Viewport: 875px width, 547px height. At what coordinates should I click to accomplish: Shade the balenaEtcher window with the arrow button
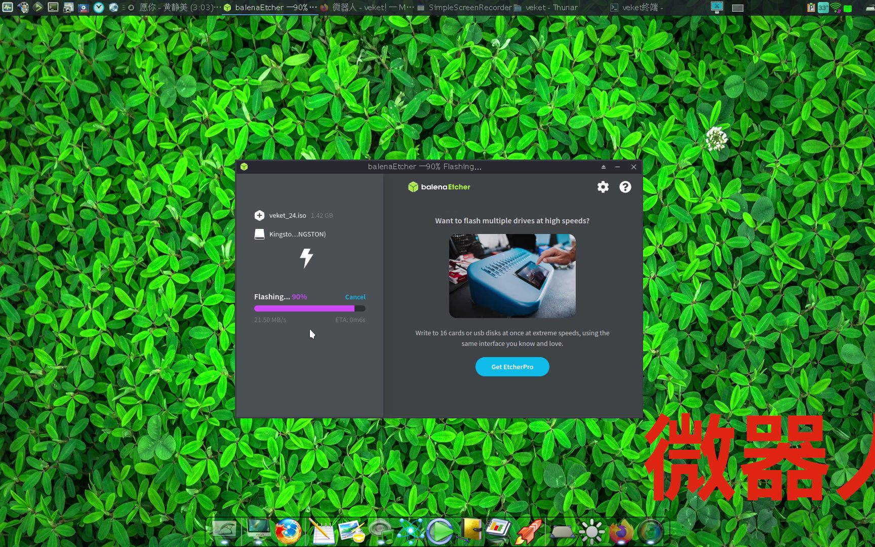(x=604, y=167)
